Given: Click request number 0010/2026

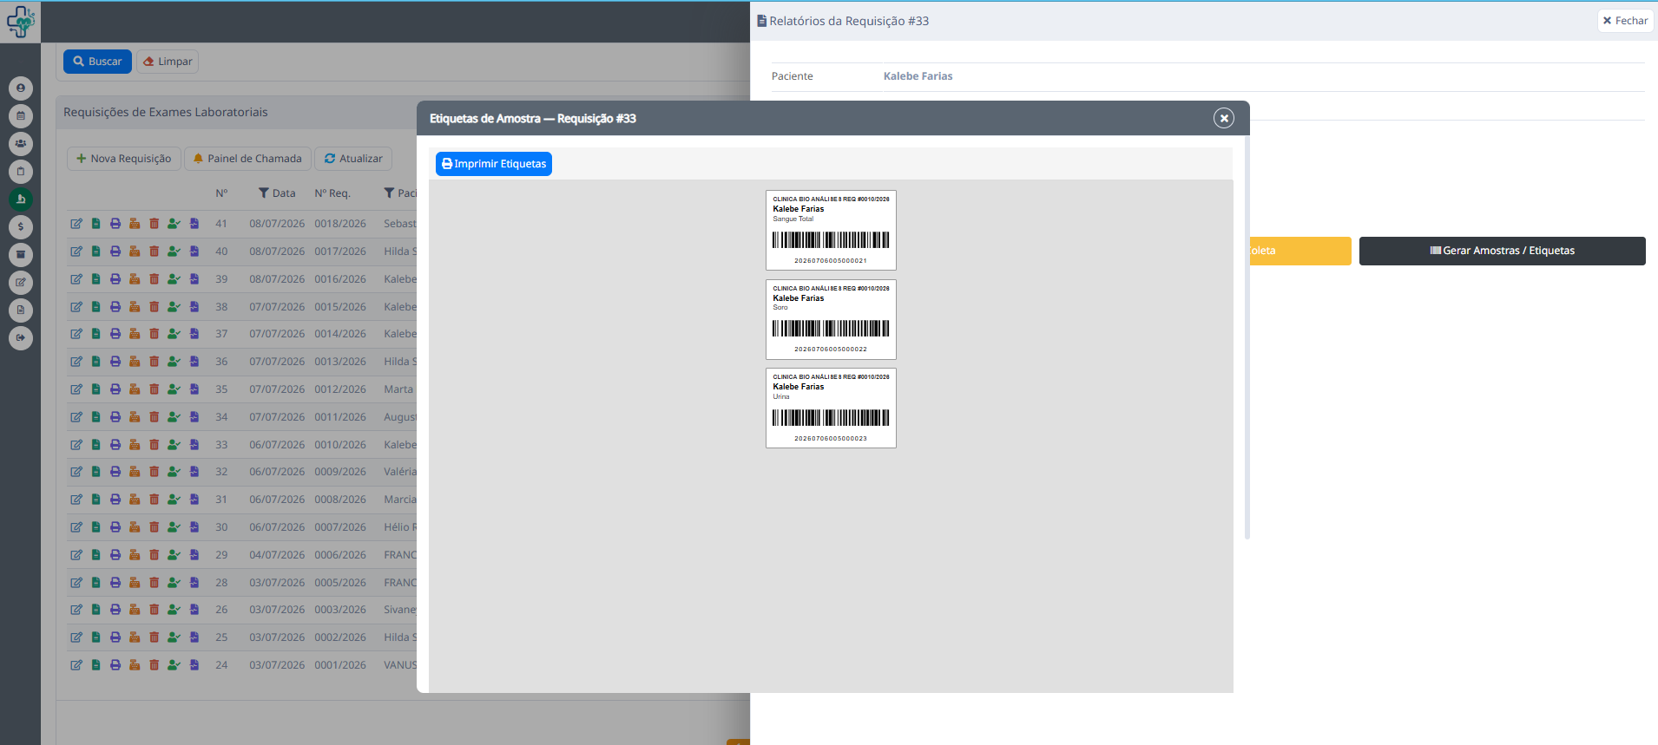Looking at the screenshot, I should [x=340, y=445].
